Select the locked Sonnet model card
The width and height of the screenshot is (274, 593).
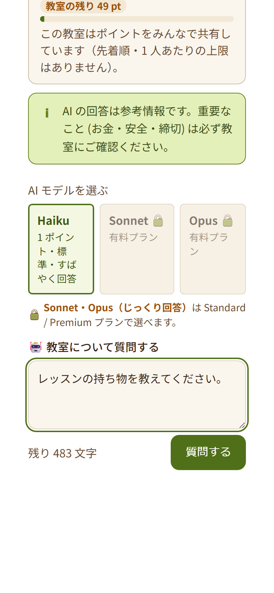tap(137, 249)
